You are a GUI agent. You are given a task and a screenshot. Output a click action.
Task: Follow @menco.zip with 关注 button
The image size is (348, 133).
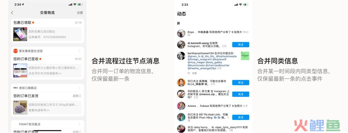tap(241, 94)
